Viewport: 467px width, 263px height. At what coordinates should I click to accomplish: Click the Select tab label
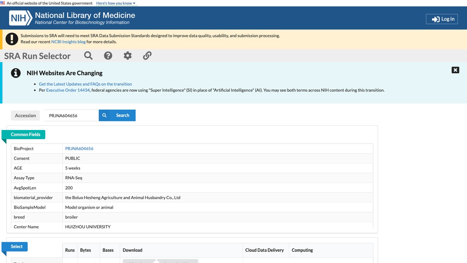(16, 247)
